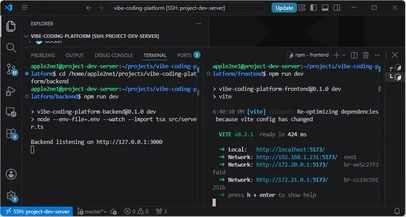Open the http://172.20.0.1:5173/ network link
Viewport: 406px width, 217px height.
click(x=292, y=165)
